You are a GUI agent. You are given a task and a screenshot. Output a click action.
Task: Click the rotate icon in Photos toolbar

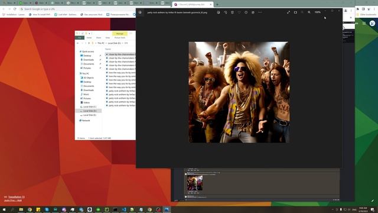pos(225,12)
